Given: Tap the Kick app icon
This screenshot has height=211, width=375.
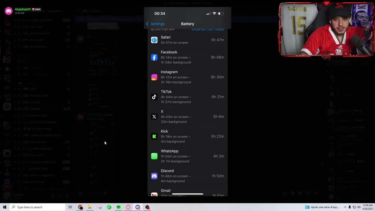Looking at the screenshot, I should click(154, 136).
